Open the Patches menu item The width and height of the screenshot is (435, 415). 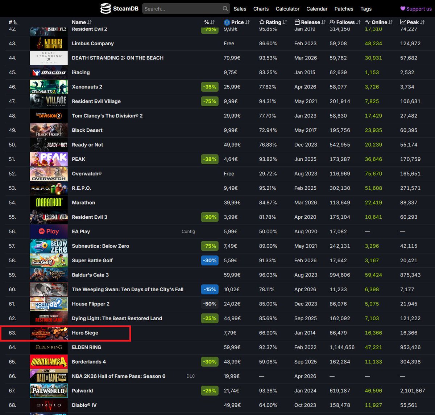pos(344,9)
